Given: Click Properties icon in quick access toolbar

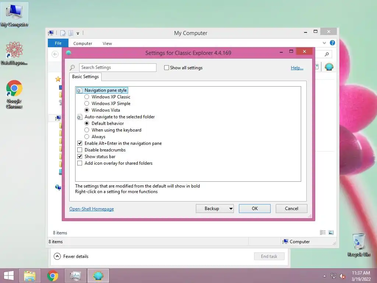Looking at the screenshot, I should (63, 33).
